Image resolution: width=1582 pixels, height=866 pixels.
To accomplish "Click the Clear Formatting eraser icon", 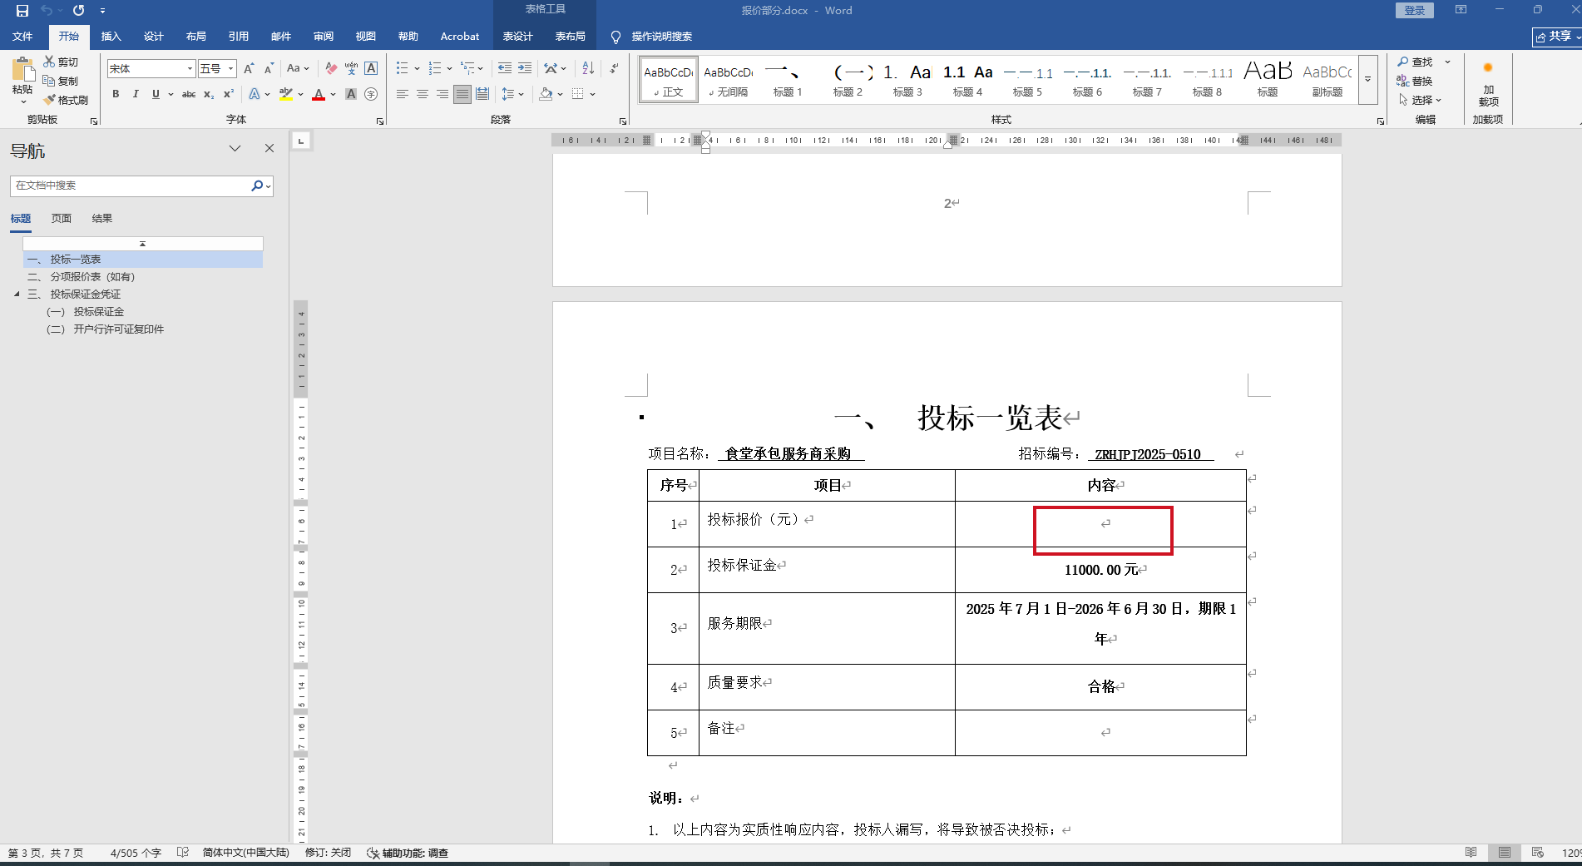I will pos(331,68).
